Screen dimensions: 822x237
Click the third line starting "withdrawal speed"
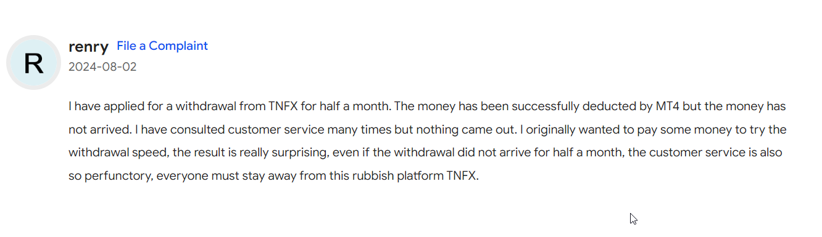pyautogui.click(x=426, y=152)
